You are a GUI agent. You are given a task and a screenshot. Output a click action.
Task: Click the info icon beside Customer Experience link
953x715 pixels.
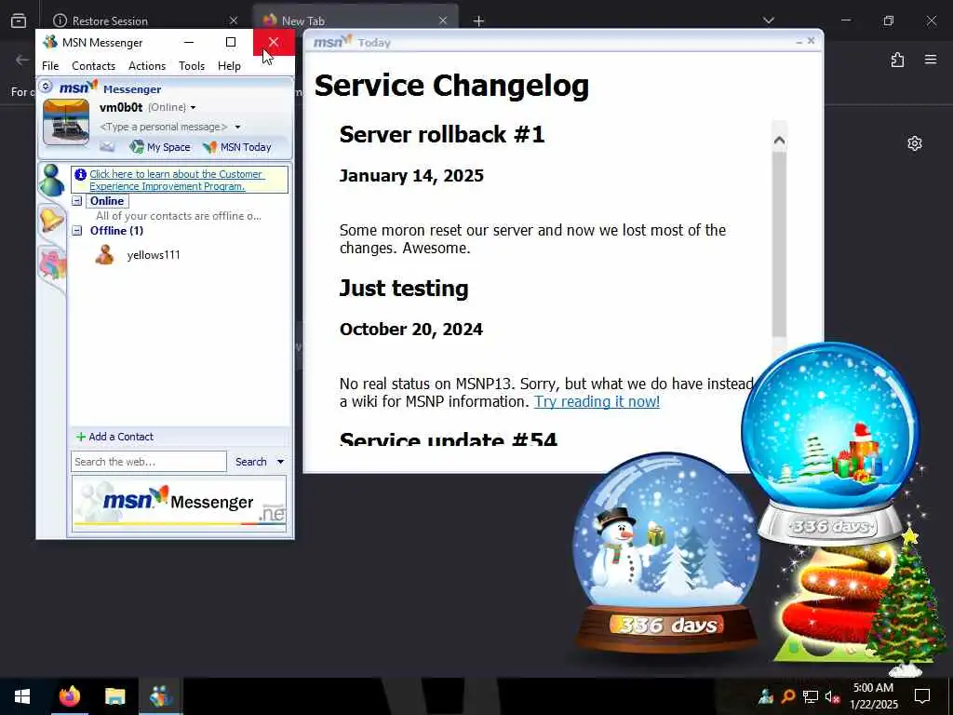coord(80,174)
